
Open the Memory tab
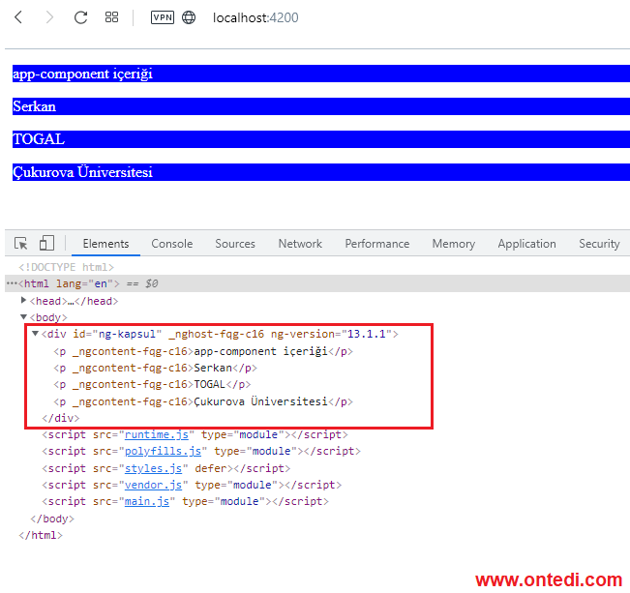pos(454,244)
